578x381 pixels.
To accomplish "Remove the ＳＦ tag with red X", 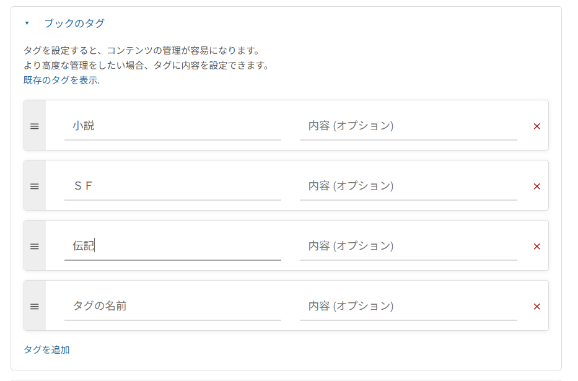I will 536,186.
